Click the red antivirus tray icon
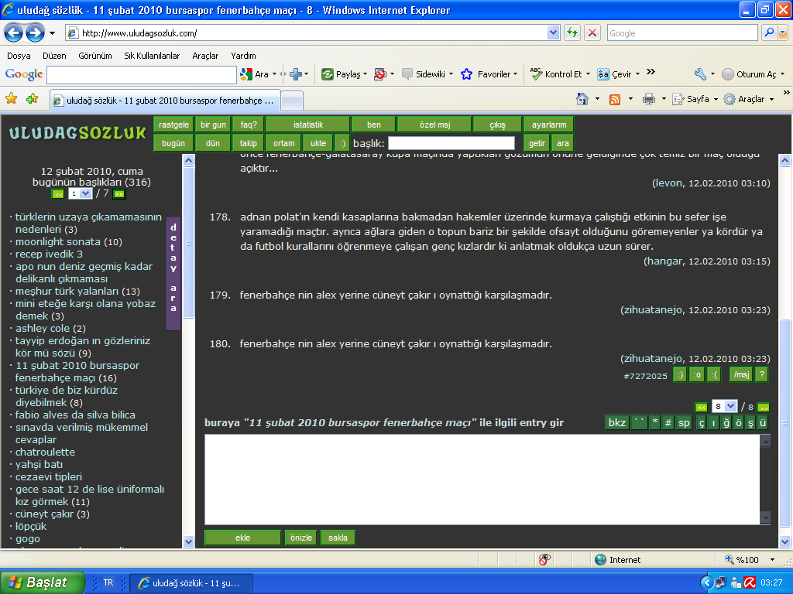793x594 pixels. click(x=750, y=583)
